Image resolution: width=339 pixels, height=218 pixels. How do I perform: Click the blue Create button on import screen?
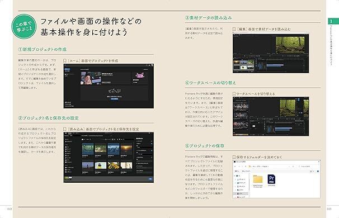tap(150, 179)
